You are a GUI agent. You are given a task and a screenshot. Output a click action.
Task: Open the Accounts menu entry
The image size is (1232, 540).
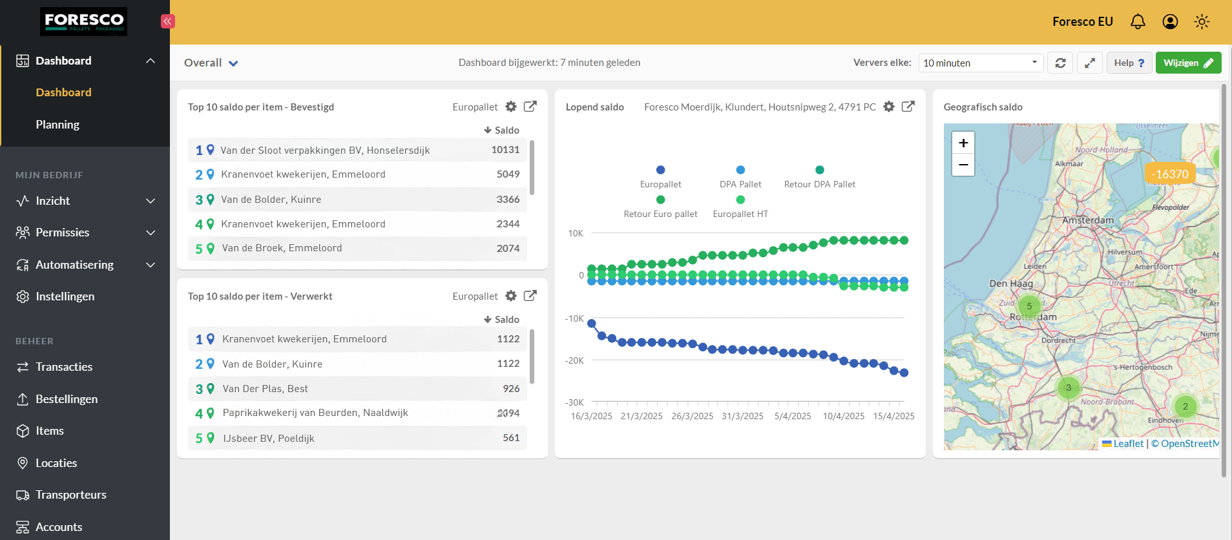tap(59, 527)
